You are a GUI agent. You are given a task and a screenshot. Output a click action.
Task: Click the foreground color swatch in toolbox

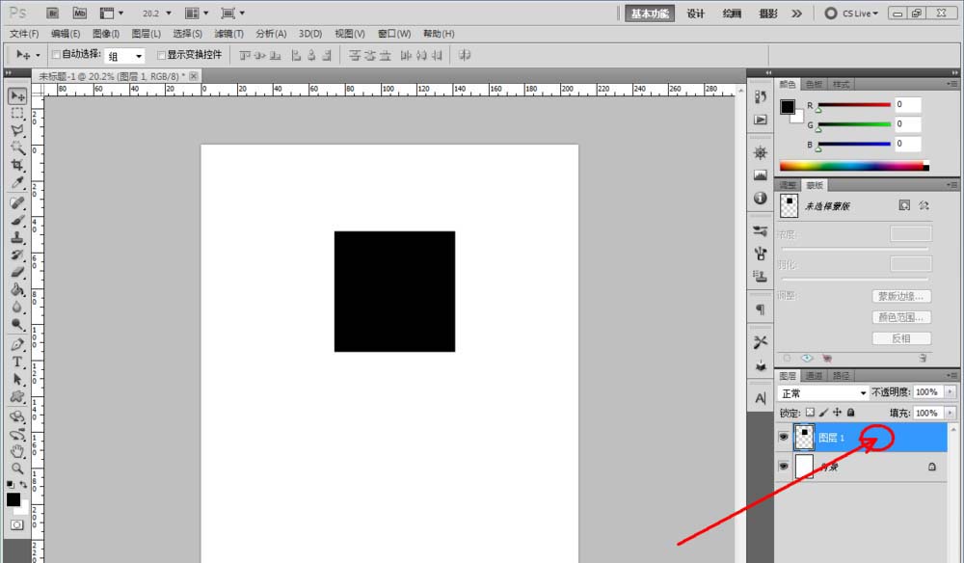[x=13, y=499]
